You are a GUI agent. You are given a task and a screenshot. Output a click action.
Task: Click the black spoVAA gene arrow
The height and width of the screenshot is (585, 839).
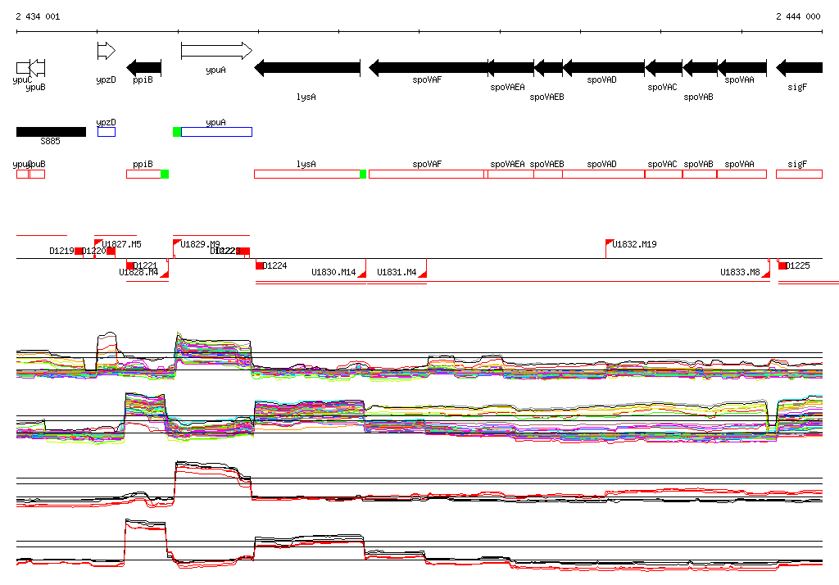point(741,68)
